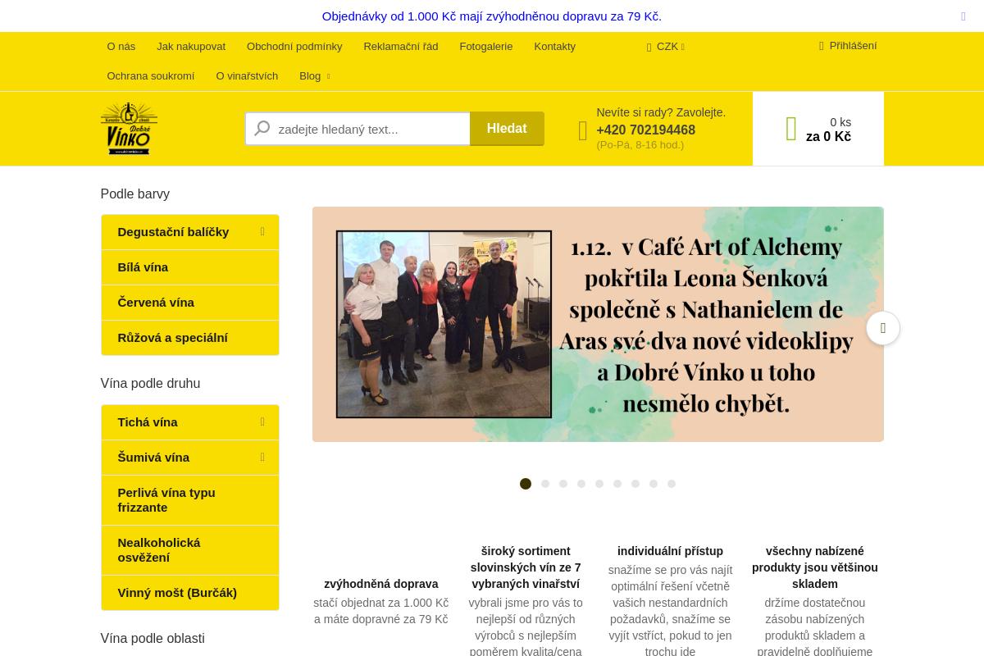Click "individuální přístup" heading
This screenshot has width=984, height=656.
point(671,551)
